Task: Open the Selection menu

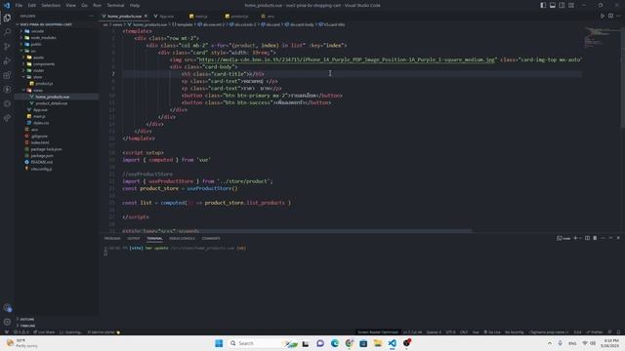Action: [x=51, y=5]
